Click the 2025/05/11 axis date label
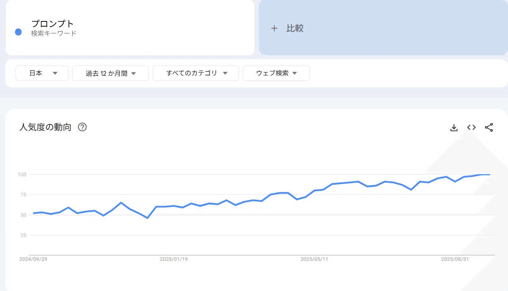Viewport: 508px width, 291px height. click(314, 259)
